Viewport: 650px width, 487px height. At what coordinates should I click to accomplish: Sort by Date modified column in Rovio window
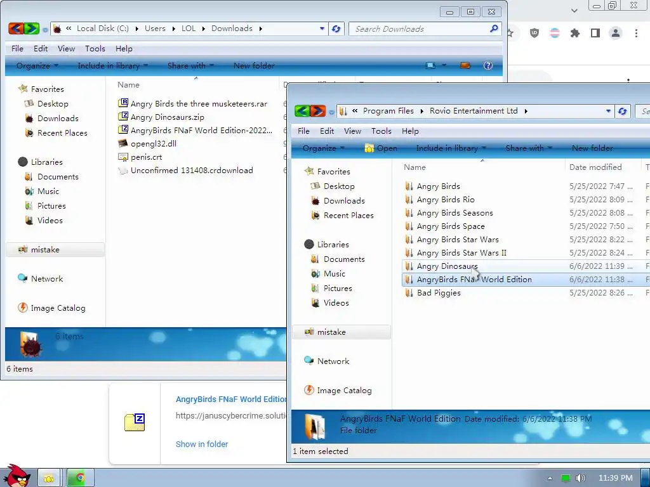(x=595, y=167)
